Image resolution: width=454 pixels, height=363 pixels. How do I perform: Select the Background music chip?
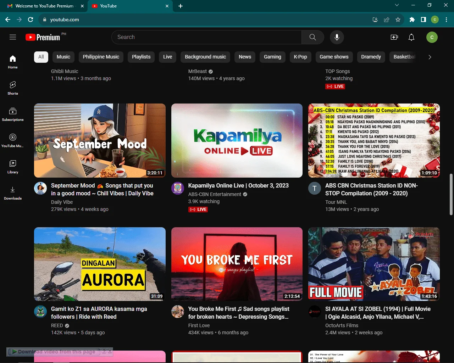[205, 57]
